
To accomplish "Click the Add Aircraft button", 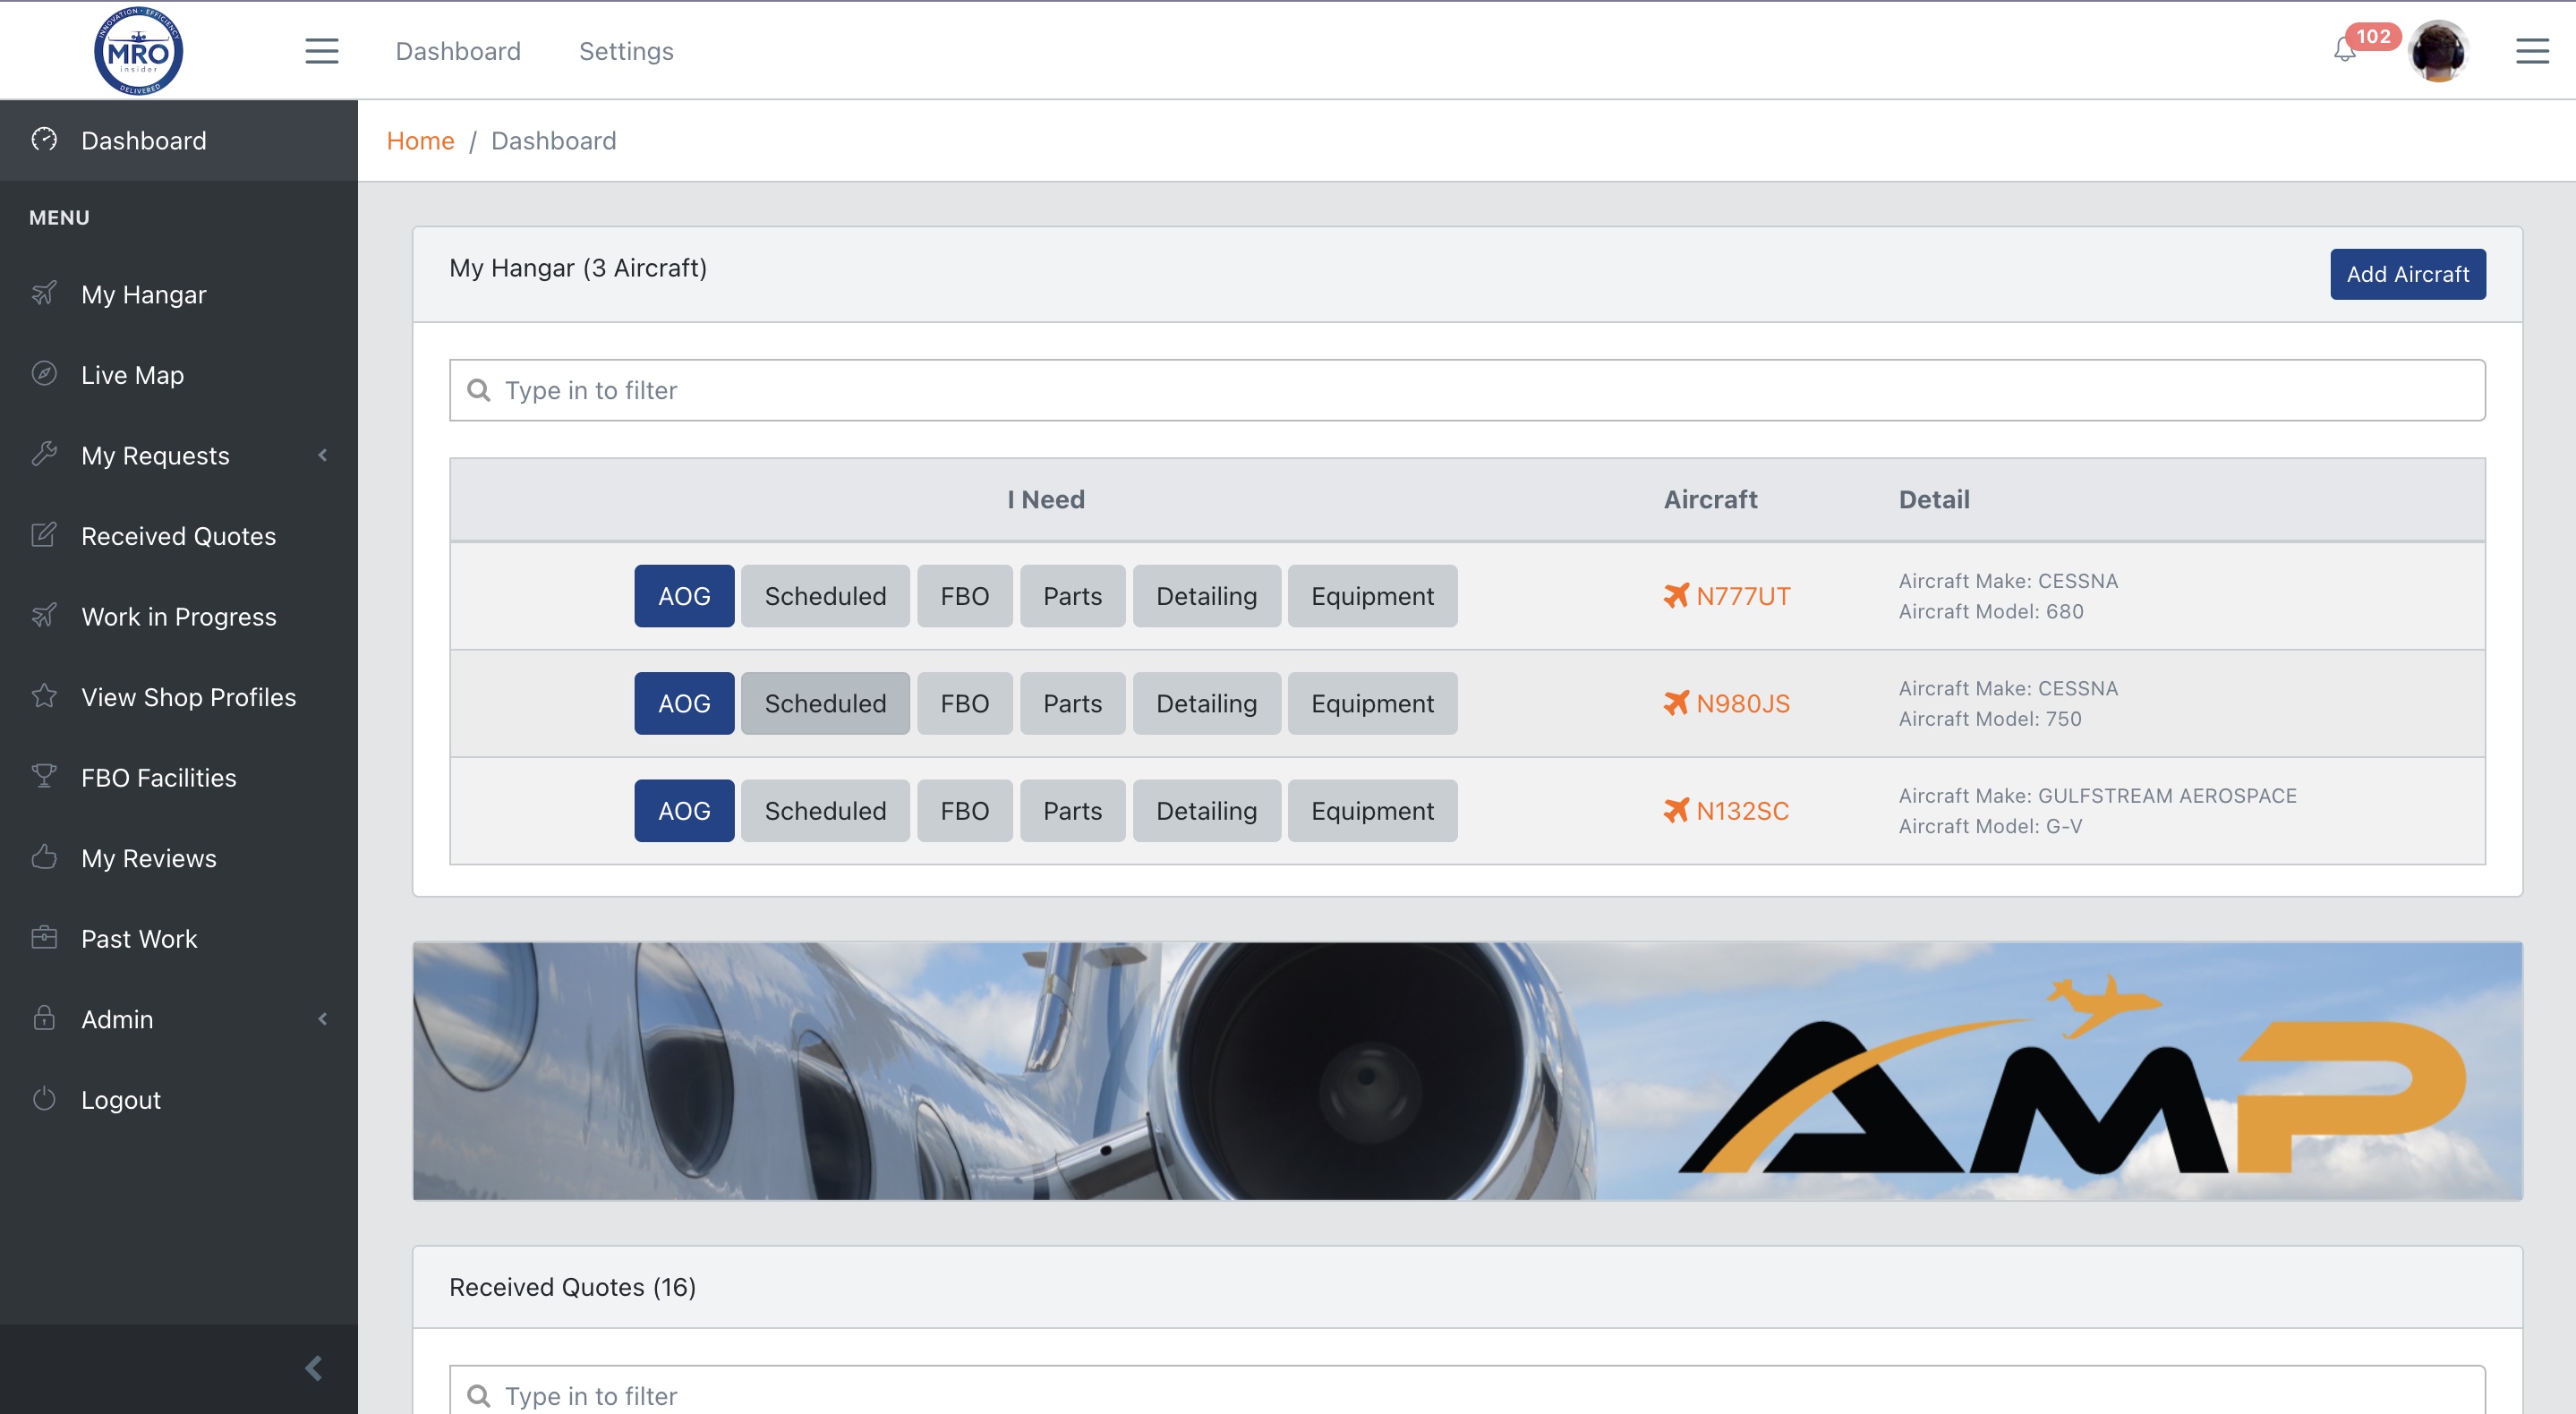I will click(x=2407, y=274).
